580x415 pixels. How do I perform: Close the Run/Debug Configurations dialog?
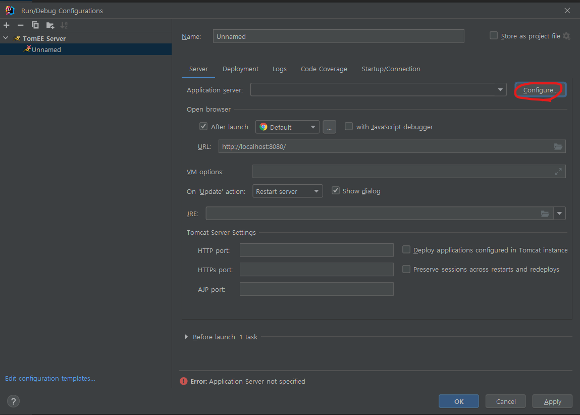pos(567,11)
